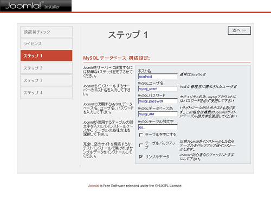Click the MySQL データベース 構成設定 heading
Viewport: 271px width, 197px height.
click(x=117, y=58)
